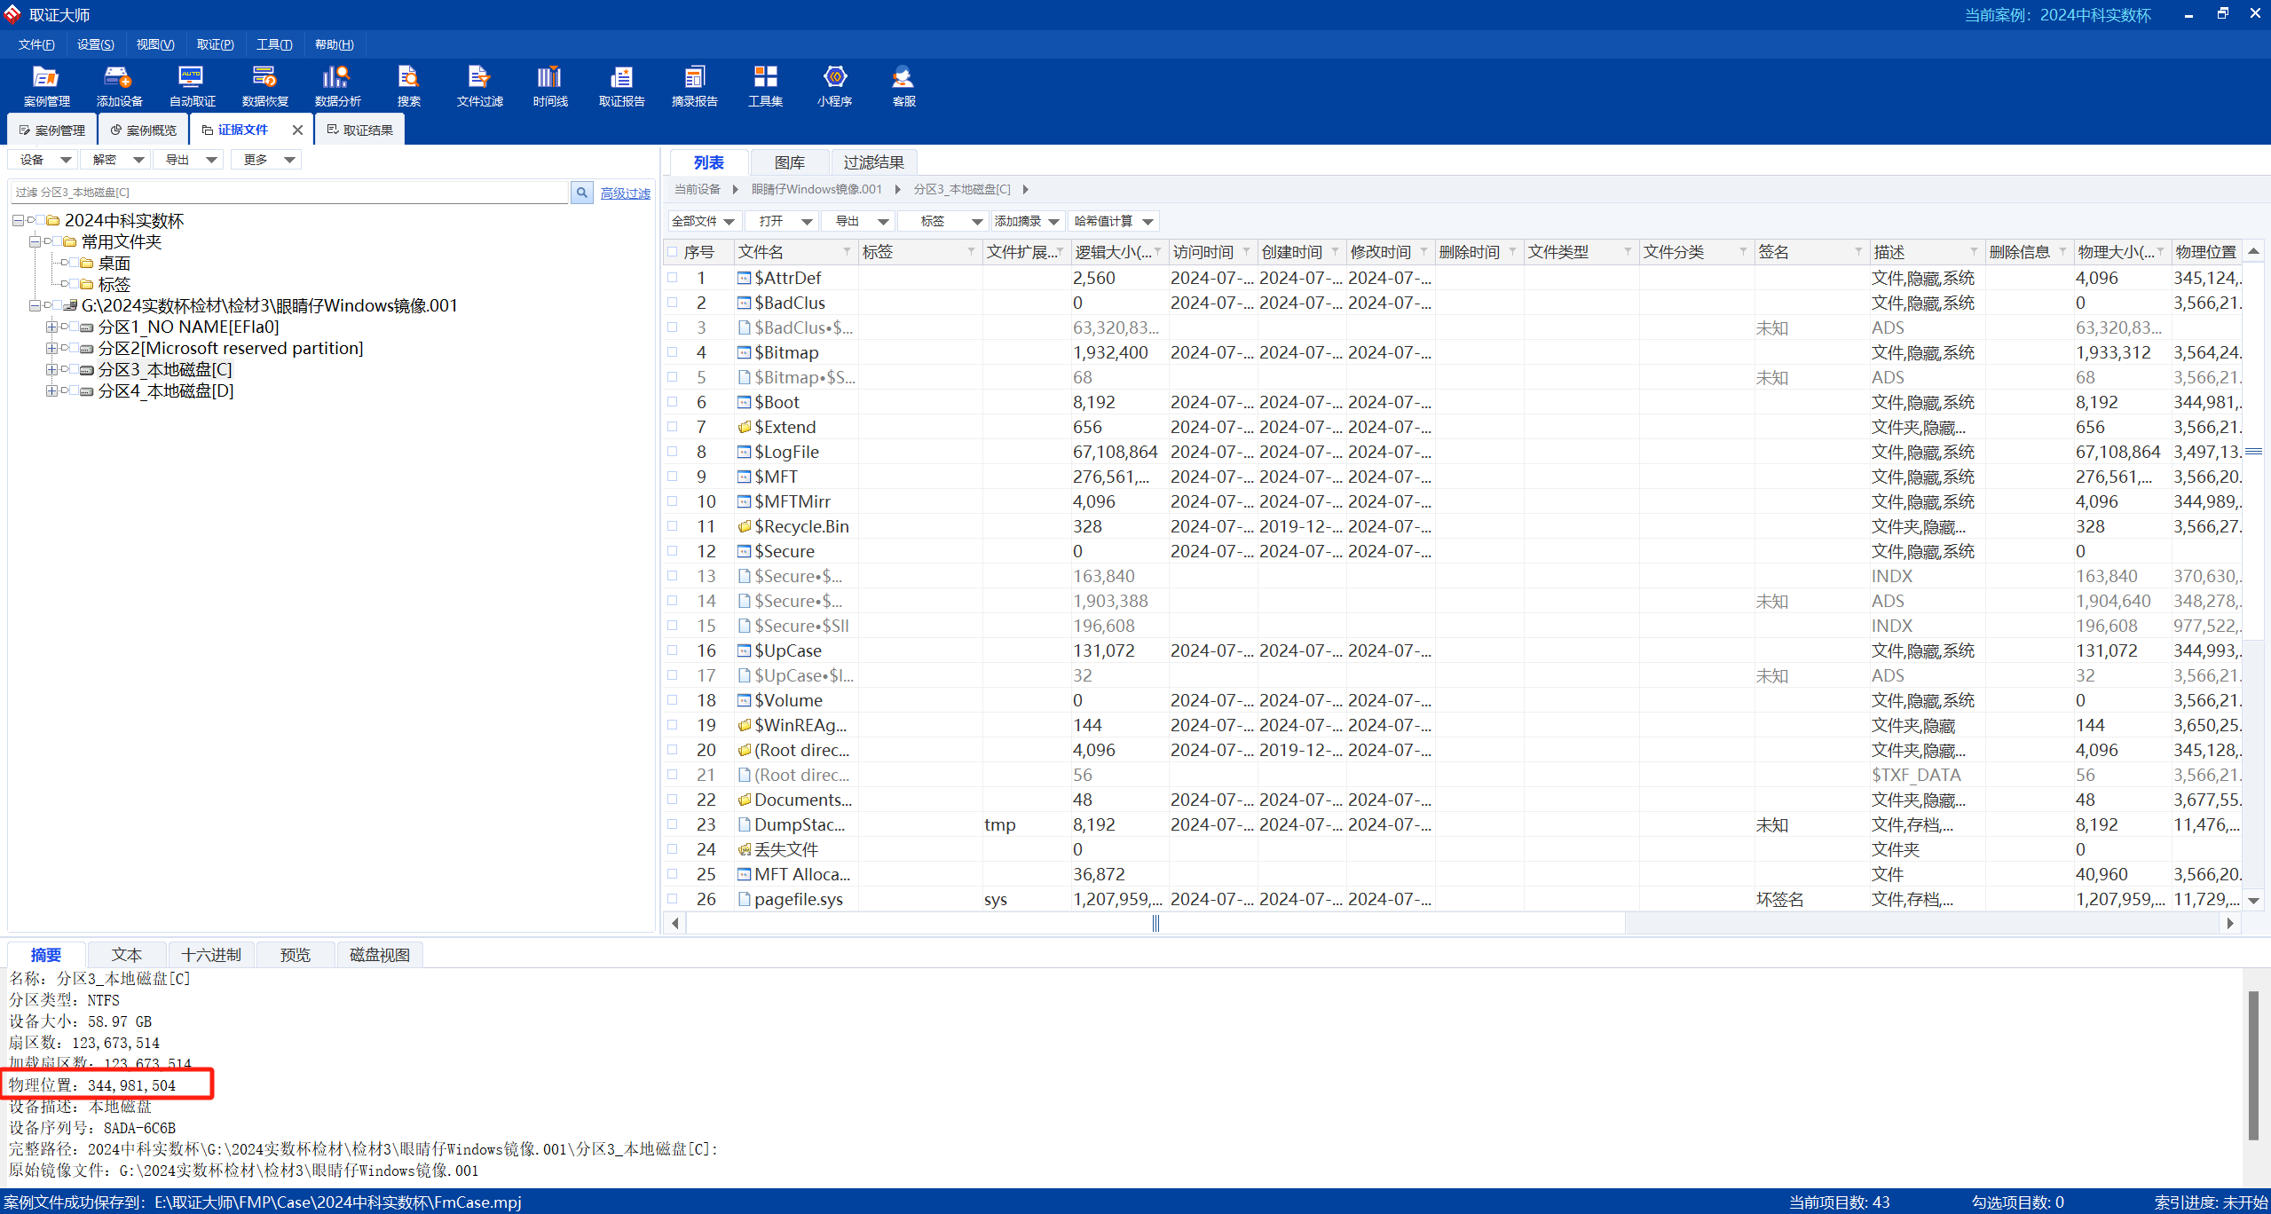Click the filter search magnifier button
The height and width of the screenshot is (1214, 2271).
pyautogui.click(x=582, y=193)
